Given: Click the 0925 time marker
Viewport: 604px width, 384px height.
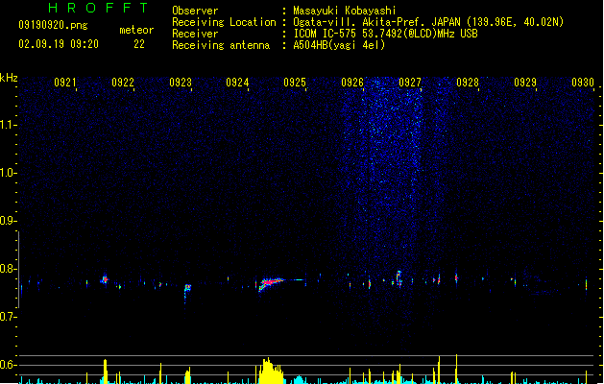Looking at the screenshot, I should [295, 83].
